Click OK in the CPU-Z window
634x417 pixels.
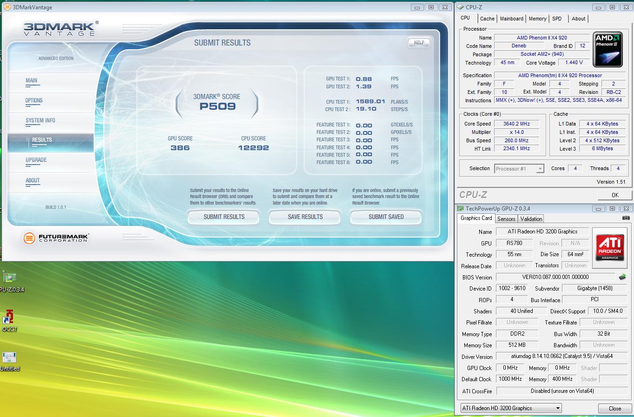coord(614,195)
